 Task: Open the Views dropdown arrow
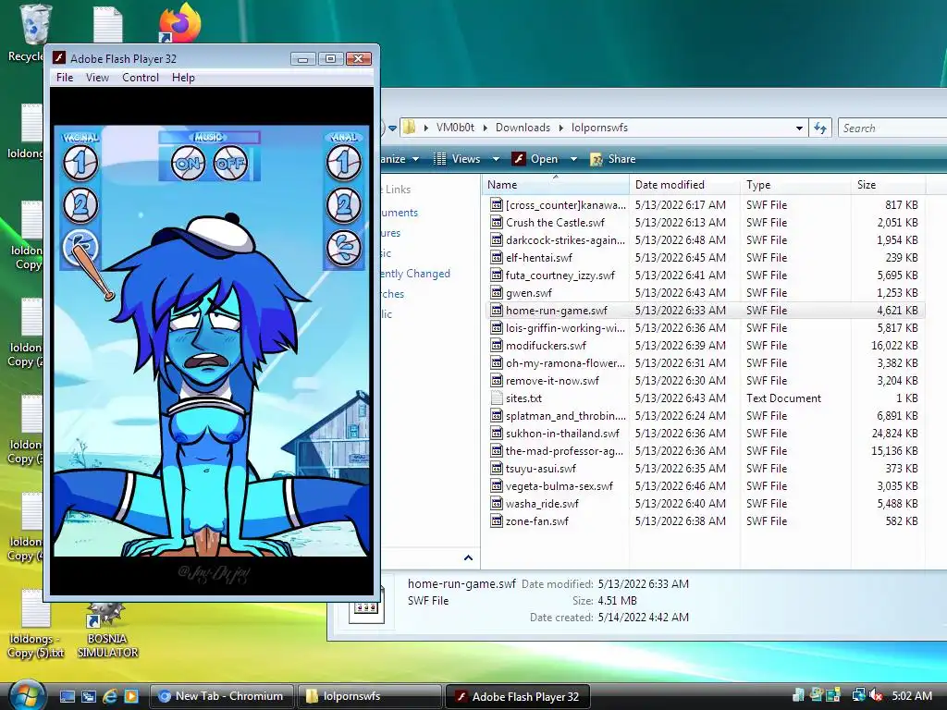coord(496,159)
